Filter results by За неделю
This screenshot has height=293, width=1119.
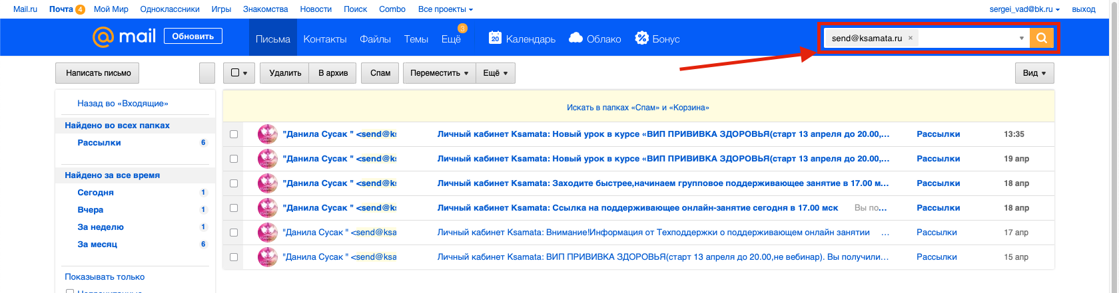coord(101,227)
